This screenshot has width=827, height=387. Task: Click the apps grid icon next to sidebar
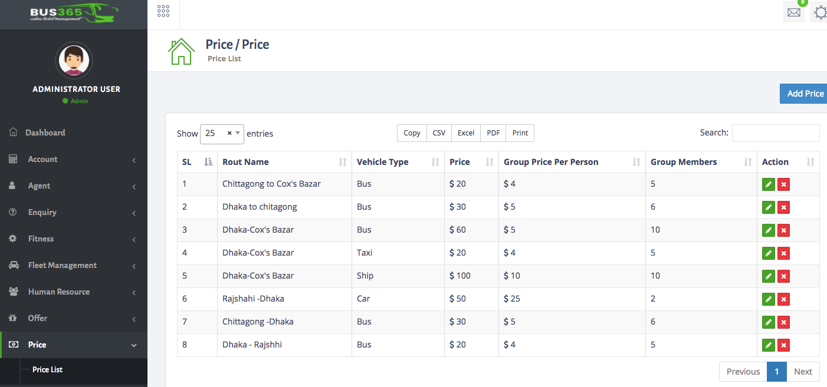pyautogui.click(x=163, y=10)
